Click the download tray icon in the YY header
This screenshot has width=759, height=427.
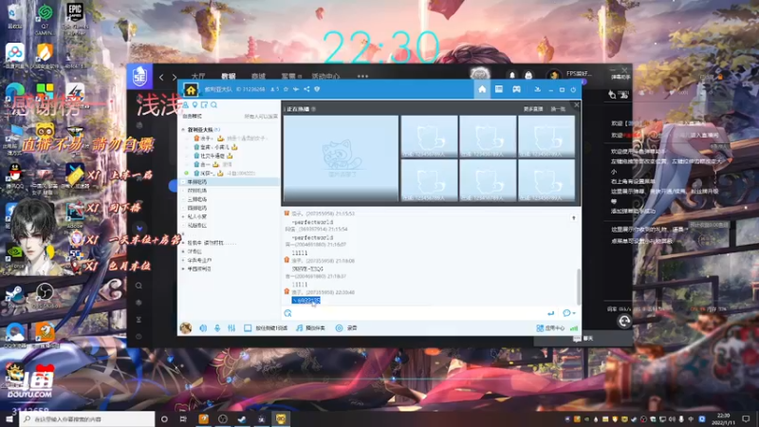tap(537, 89)
